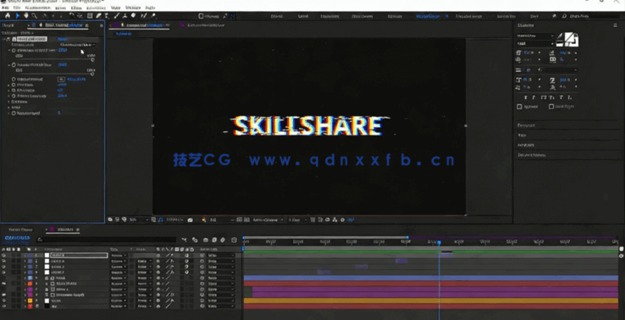Click the timeline layer search field
This screenshot has width=625, height=320.
tap(107, 240)
